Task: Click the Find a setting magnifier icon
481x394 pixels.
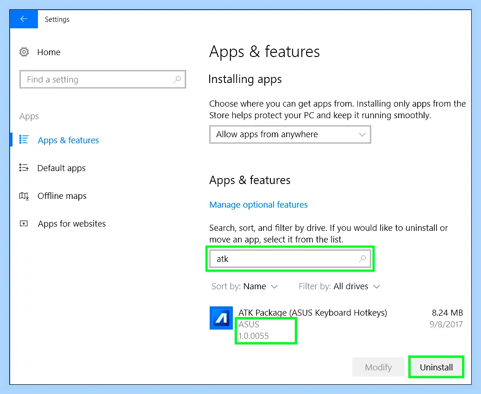Action: (177, 80)
